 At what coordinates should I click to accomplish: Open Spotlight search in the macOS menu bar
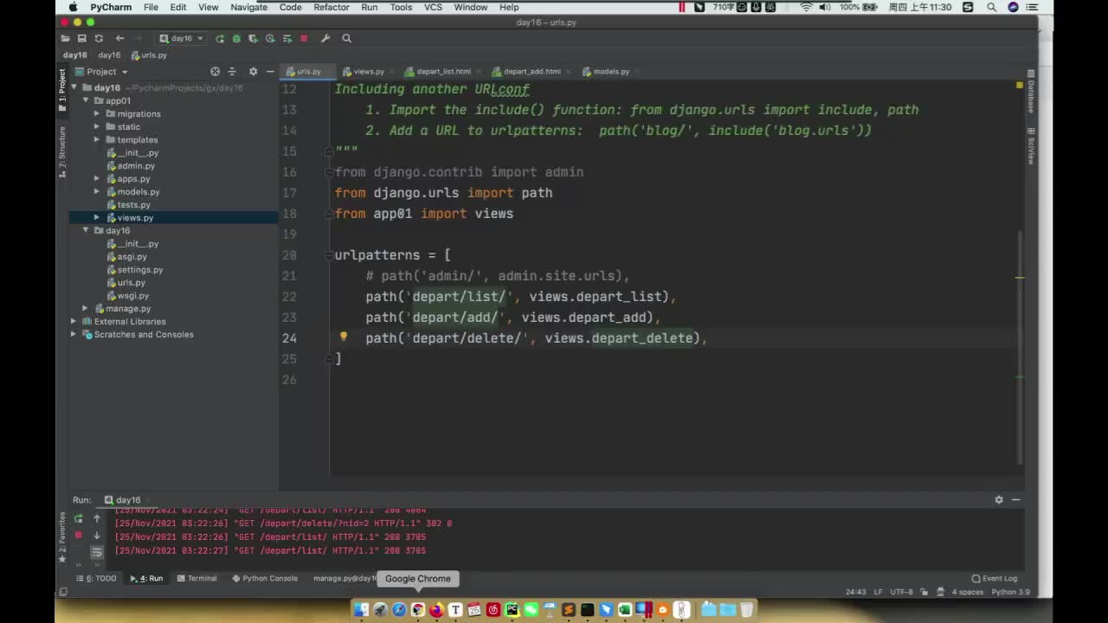(x=991, y=7)
